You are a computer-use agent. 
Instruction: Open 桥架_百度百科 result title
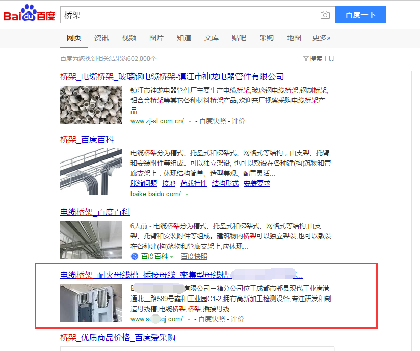[87, 140]
